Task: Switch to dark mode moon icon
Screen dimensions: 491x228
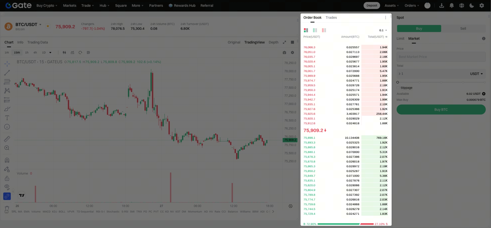Action: click(x=472, y=5)
